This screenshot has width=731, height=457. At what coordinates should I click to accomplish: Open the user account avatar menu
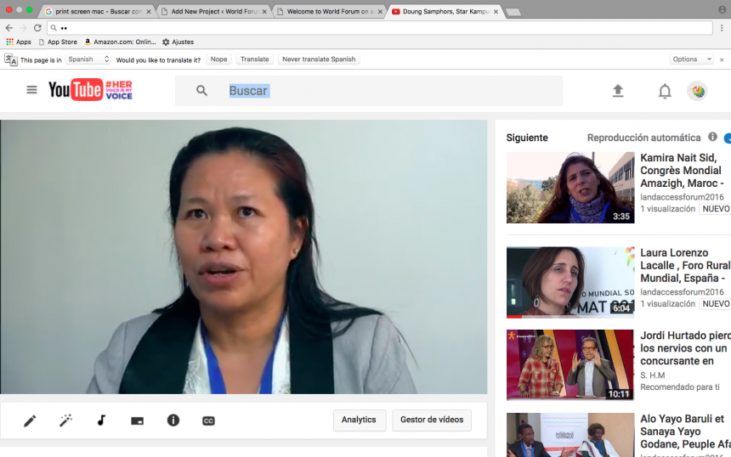(x=697, y=91)
